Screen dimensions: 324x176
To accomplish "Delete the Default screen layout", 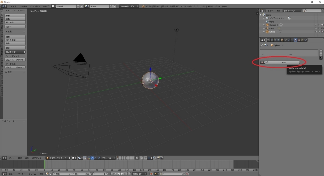I will pyautogui.click(x=81, y=6).
